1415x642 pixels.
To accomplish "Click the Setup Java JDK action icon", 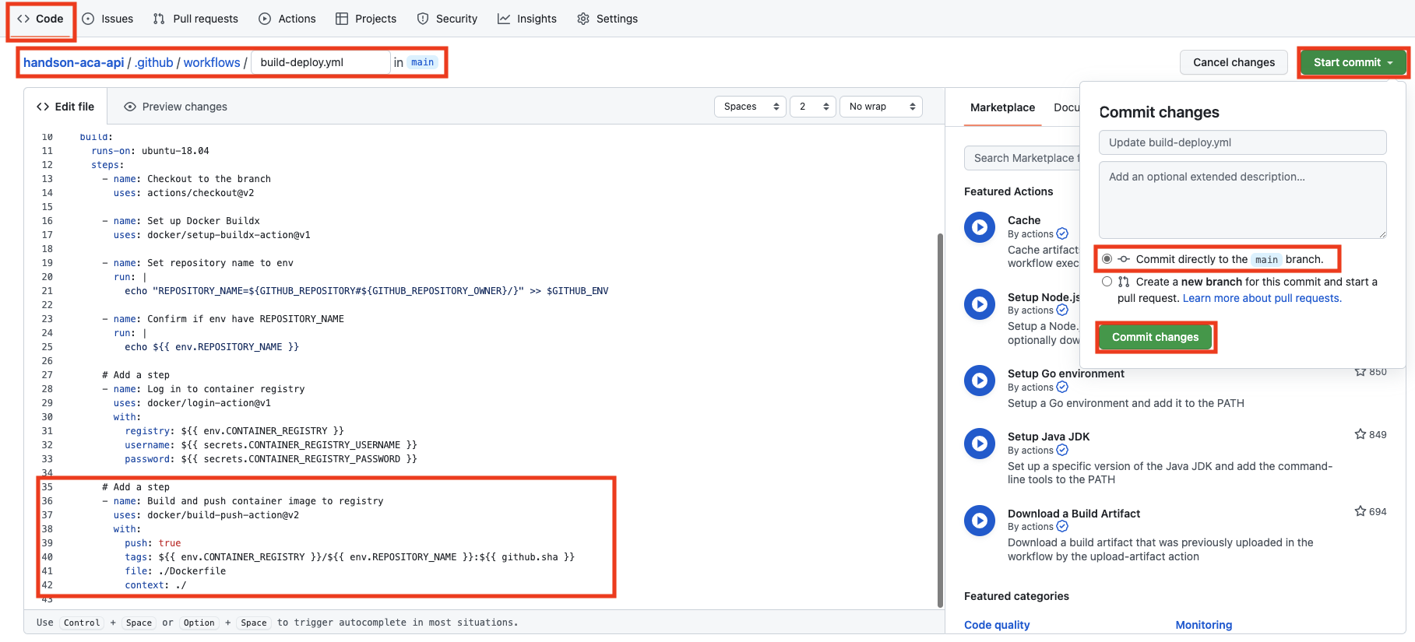I will 980,444.
